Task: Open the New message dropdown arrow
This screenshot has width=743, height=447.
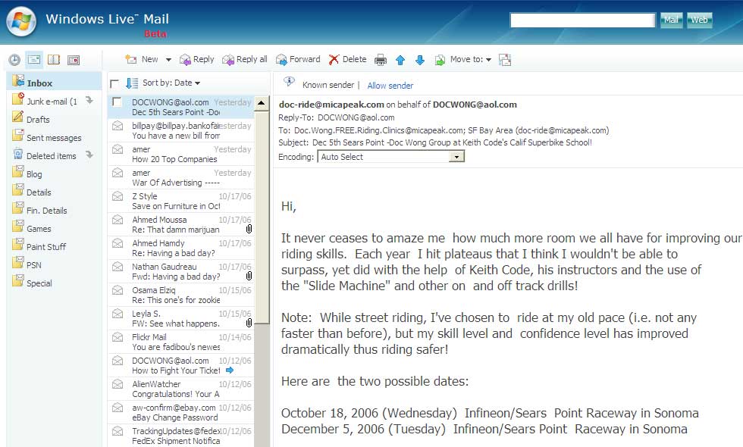Action: [x=166, y=60]
